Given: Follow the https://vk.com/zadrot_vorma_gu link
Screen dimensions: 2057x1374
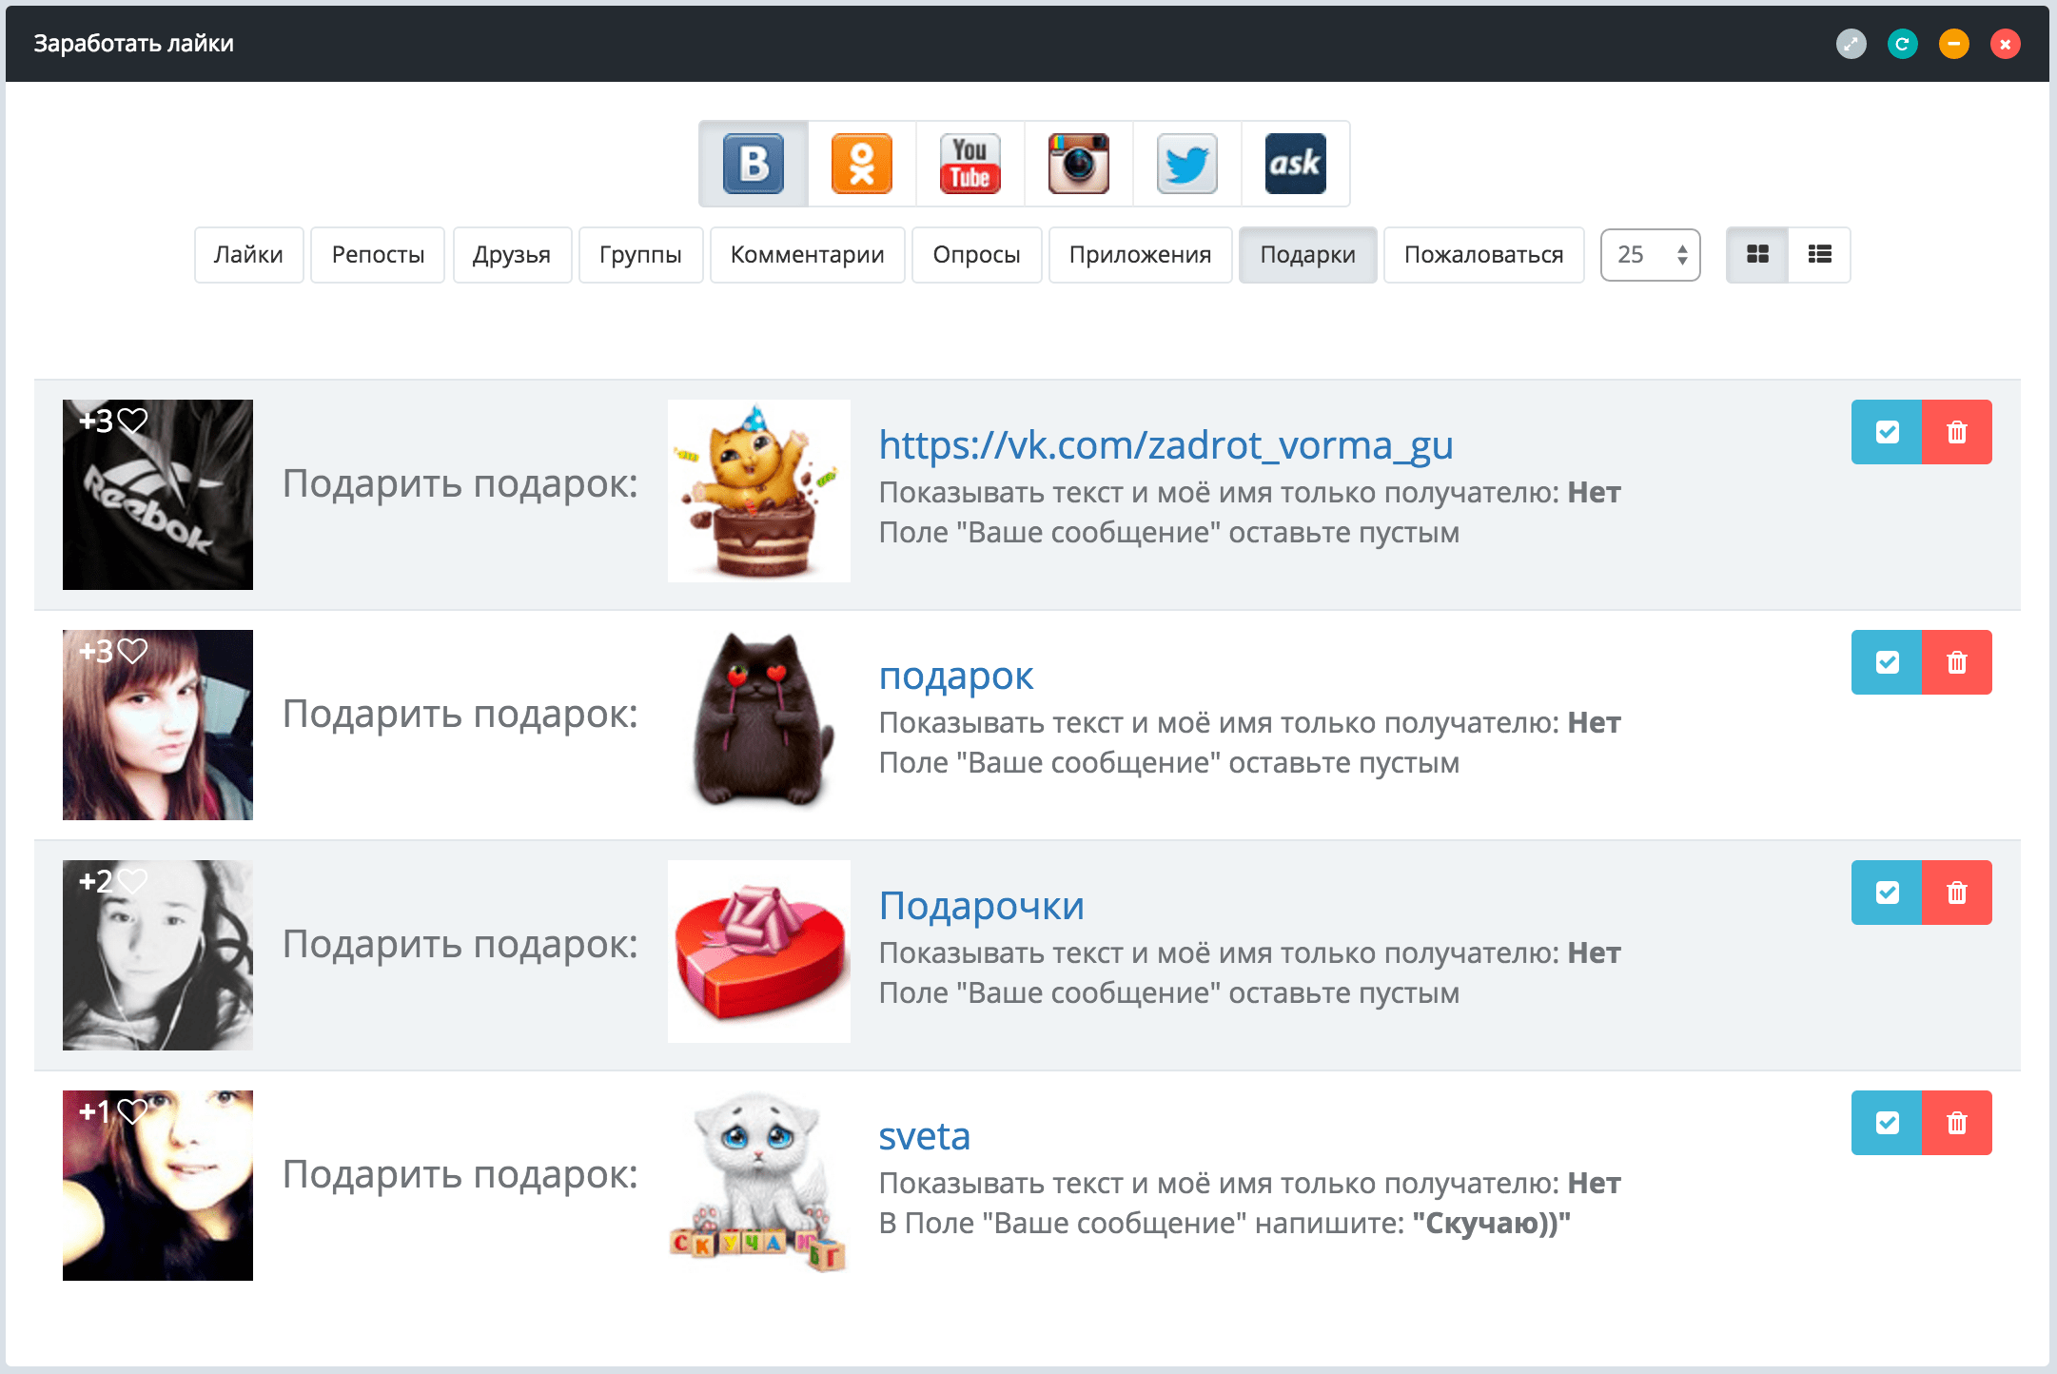Looking at the screenshot, I should click(1166, 444).
